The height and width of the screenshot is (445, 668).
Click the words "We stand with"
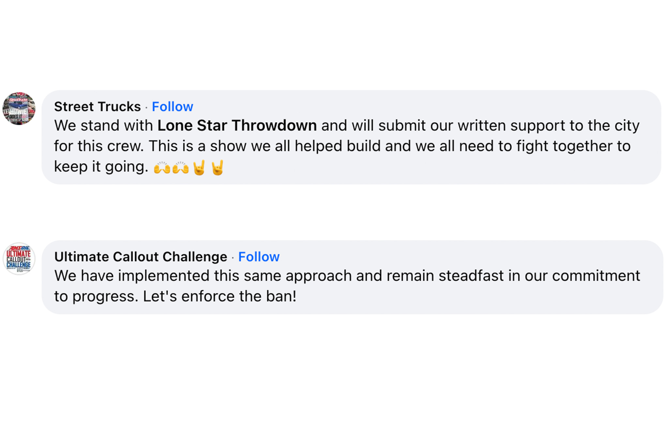pos(103,126)
